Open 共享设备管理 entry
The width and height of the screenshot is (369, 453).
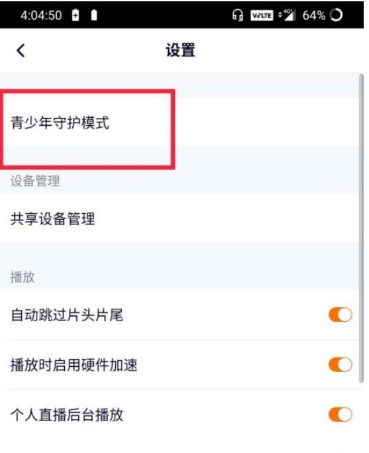pyautogui.click(x=180, y=219)
